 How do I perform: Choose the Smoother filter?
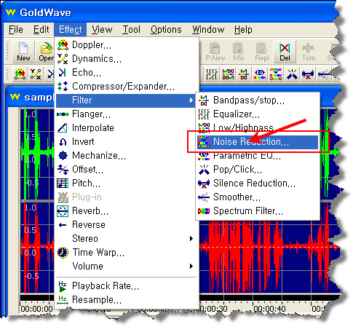258,197
